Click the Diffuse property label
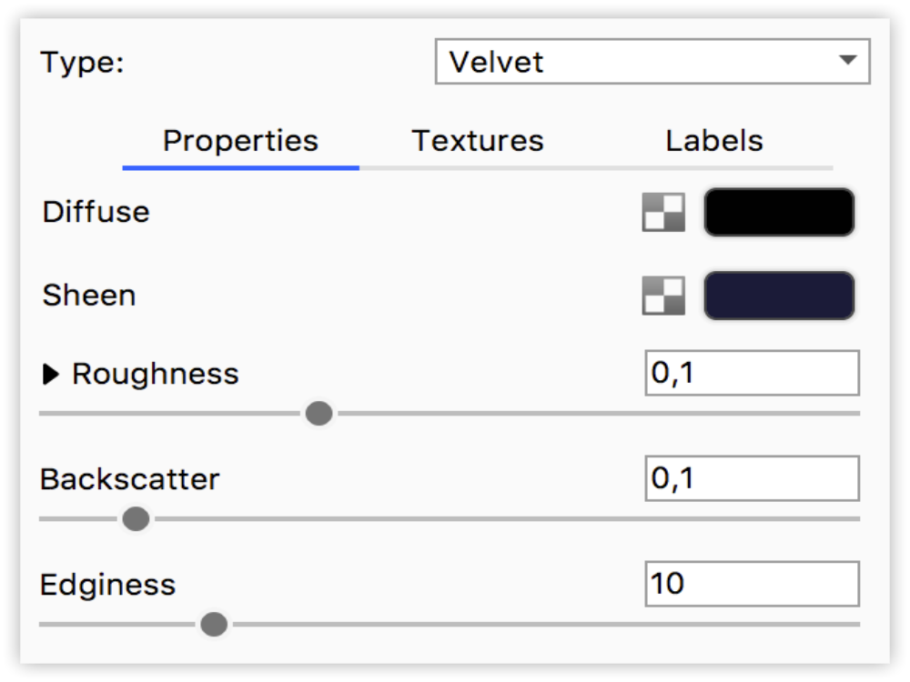 96,212
